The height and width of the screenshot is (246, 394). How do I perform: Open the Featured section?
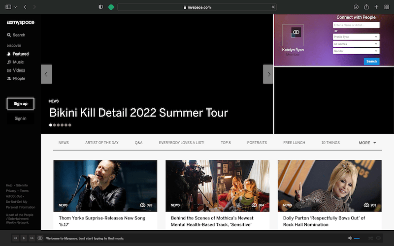pos(18,54)
